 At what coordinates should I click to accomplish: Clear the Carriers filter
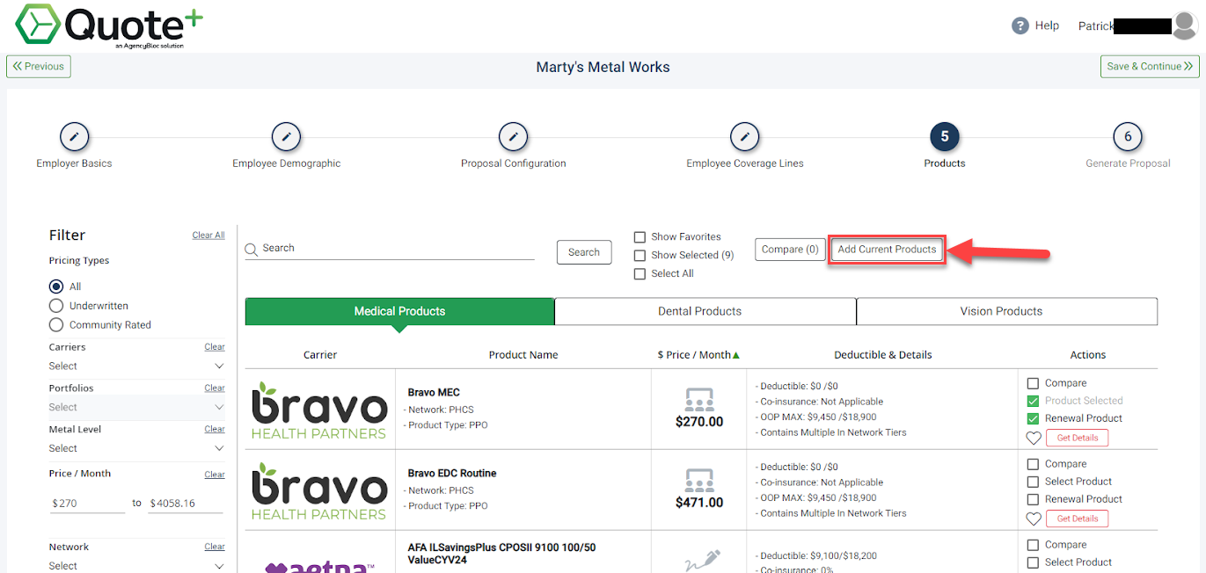[215, 347]
